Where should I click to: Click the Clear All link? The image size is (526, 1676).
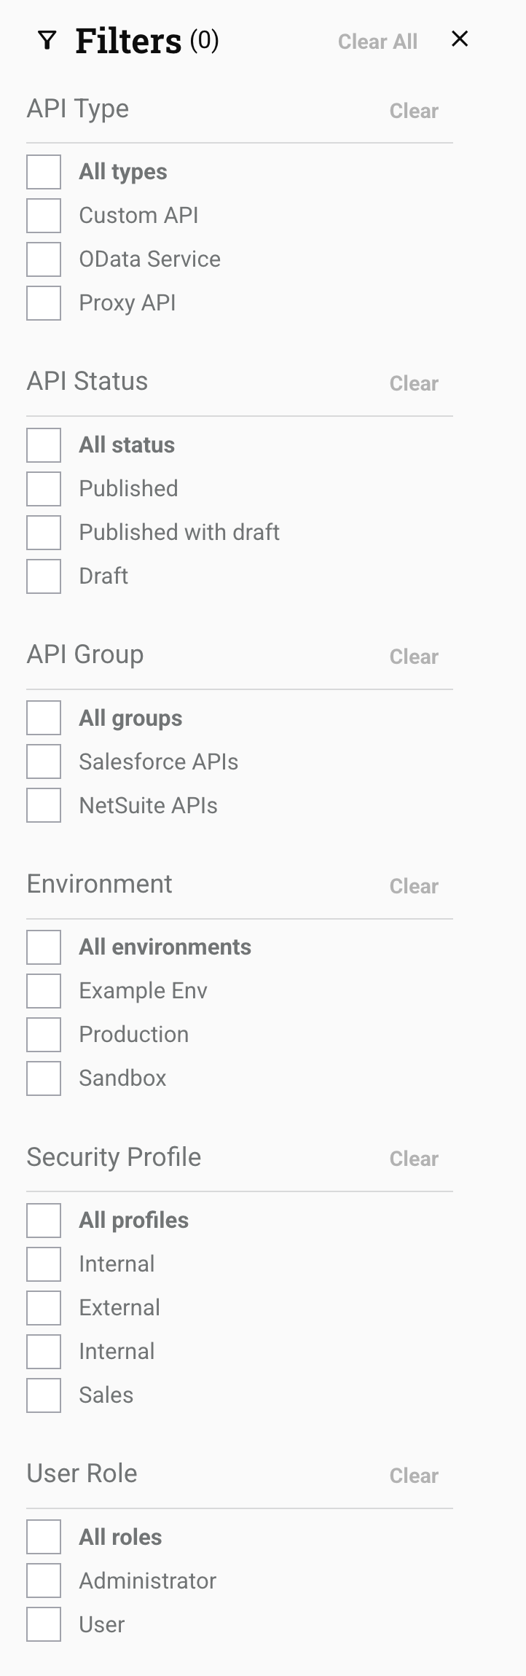point(377,42)
